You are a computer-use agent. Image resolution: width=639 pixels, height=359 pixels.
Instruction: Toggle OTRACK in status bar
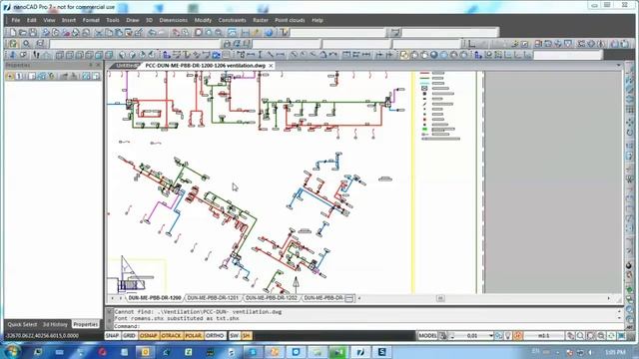171,336
